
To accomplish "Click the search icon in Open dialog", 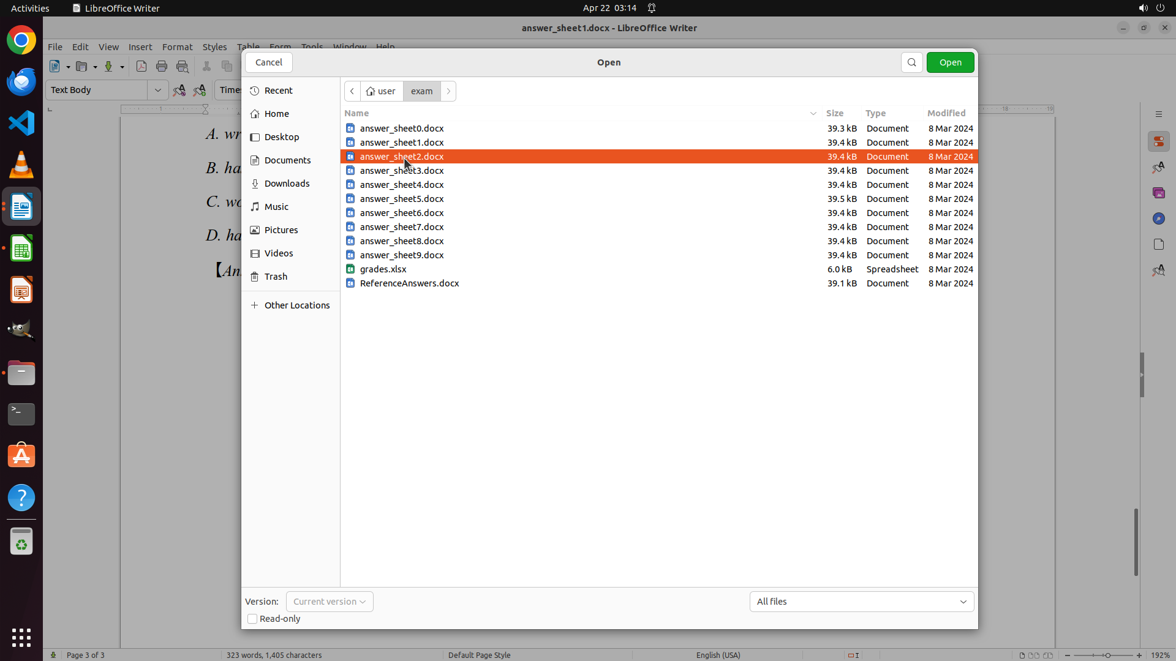I will point(911,62).
